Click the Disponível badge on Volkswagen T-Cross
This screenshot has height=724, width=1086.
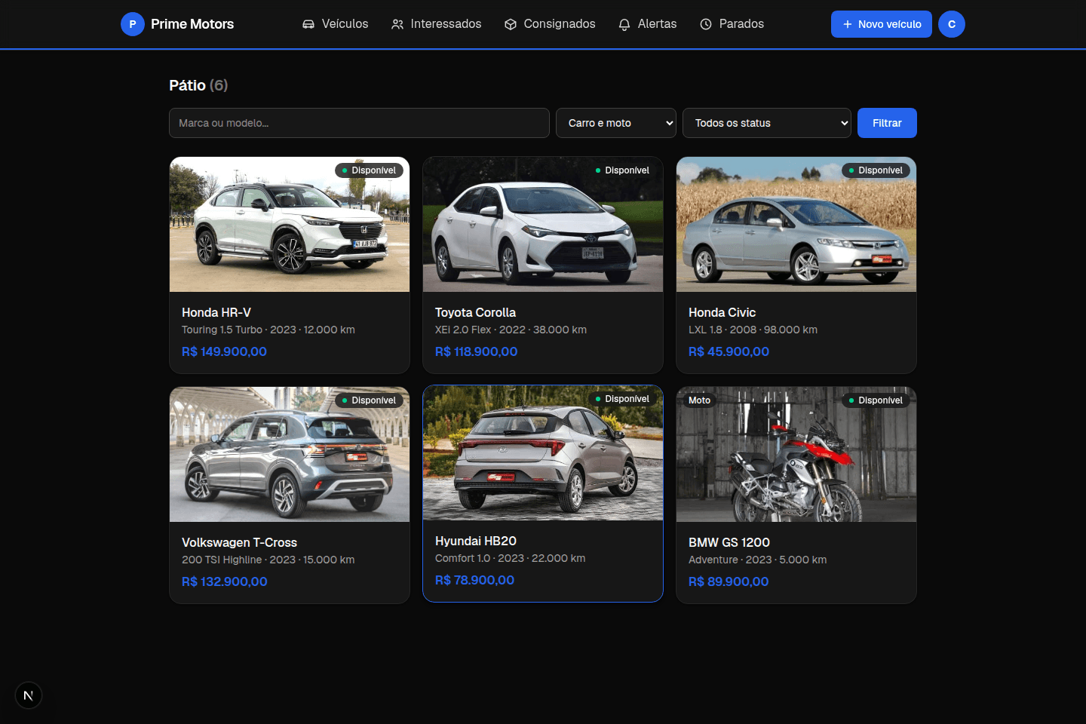(369, 400)
